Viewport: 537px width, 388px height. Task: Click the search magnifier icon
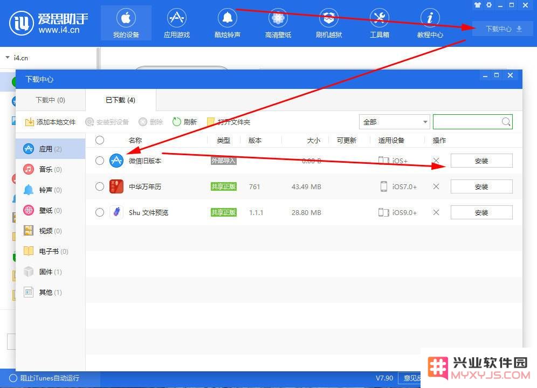point(506,122)
